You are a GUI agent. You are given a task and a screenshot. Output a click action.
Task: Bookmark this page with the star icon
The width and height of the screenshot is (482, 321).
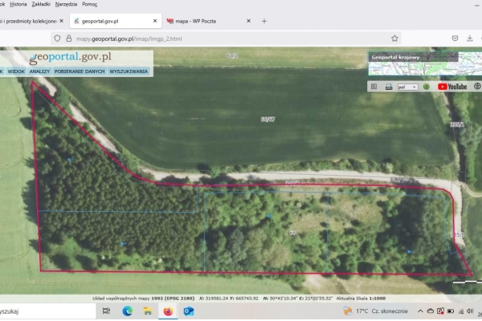click(394, 38)
